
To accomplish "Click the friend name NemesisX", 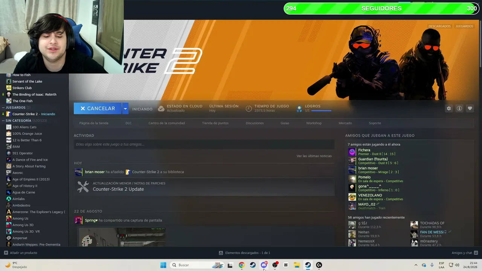I will click(366, 241).
